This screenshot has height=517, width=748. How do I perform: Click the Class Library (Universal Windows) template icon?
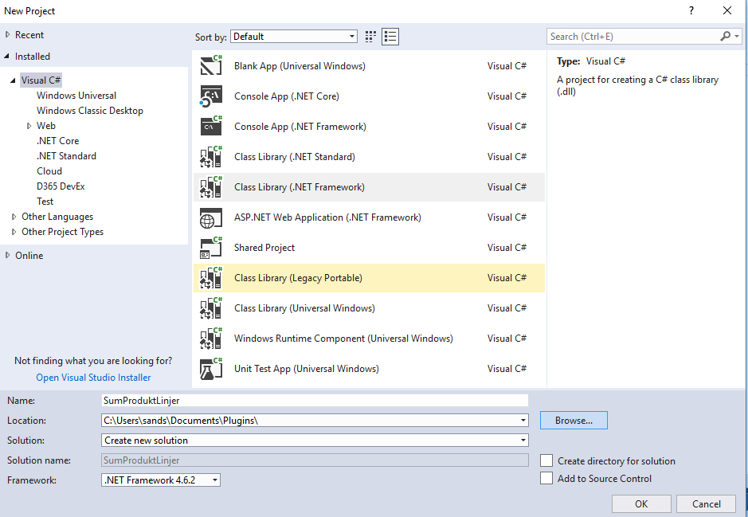coord(211,308)
